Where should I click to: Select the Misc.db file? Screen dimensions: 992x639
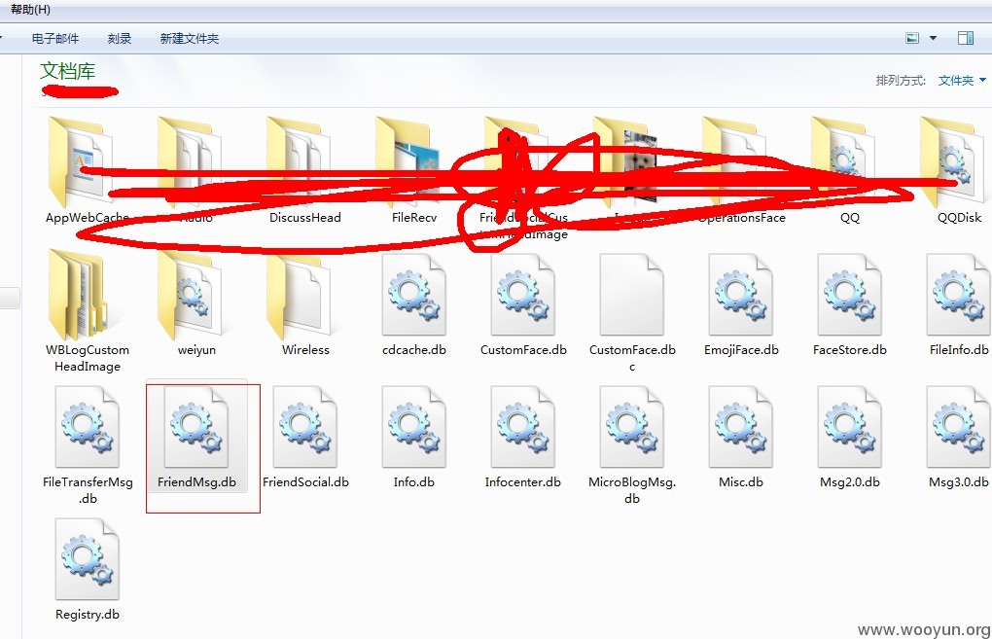[x=741, y=439]
